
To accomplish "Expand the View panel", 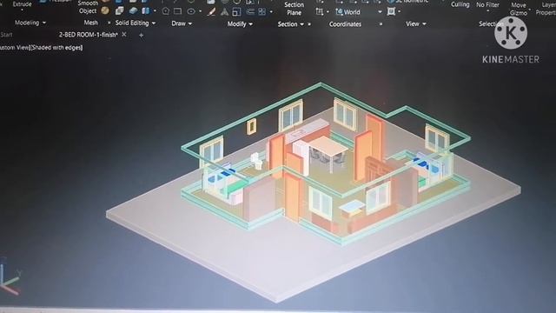I will coord(416,23).
